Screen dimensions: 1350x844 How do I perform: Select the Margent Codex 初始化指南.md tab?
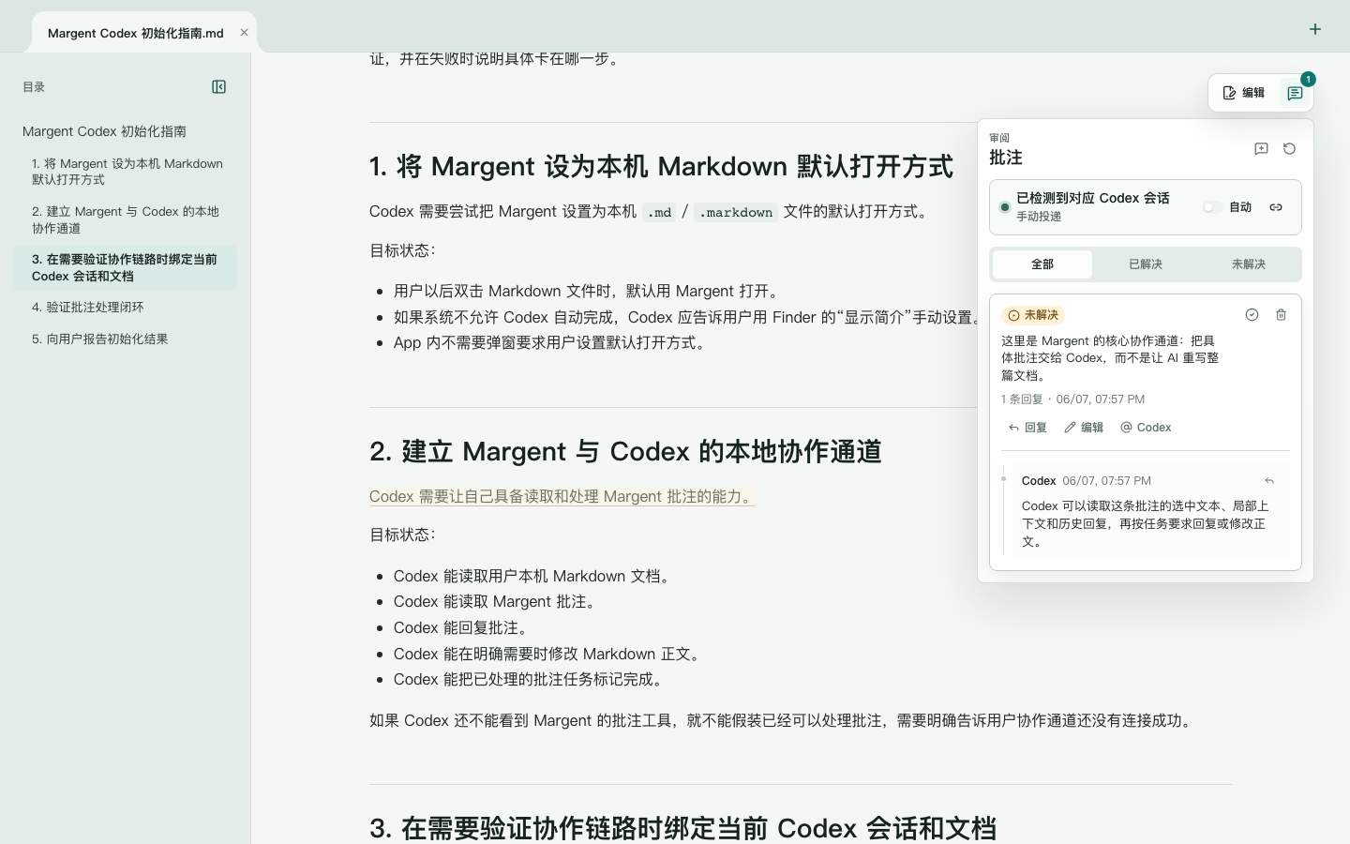tap(144, 33)
